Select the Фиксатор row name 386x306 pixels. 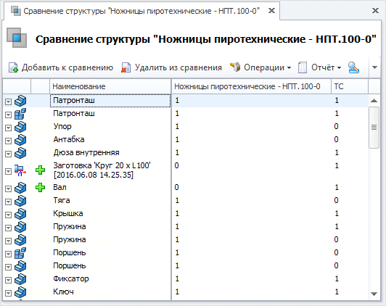tap(71, 278)
